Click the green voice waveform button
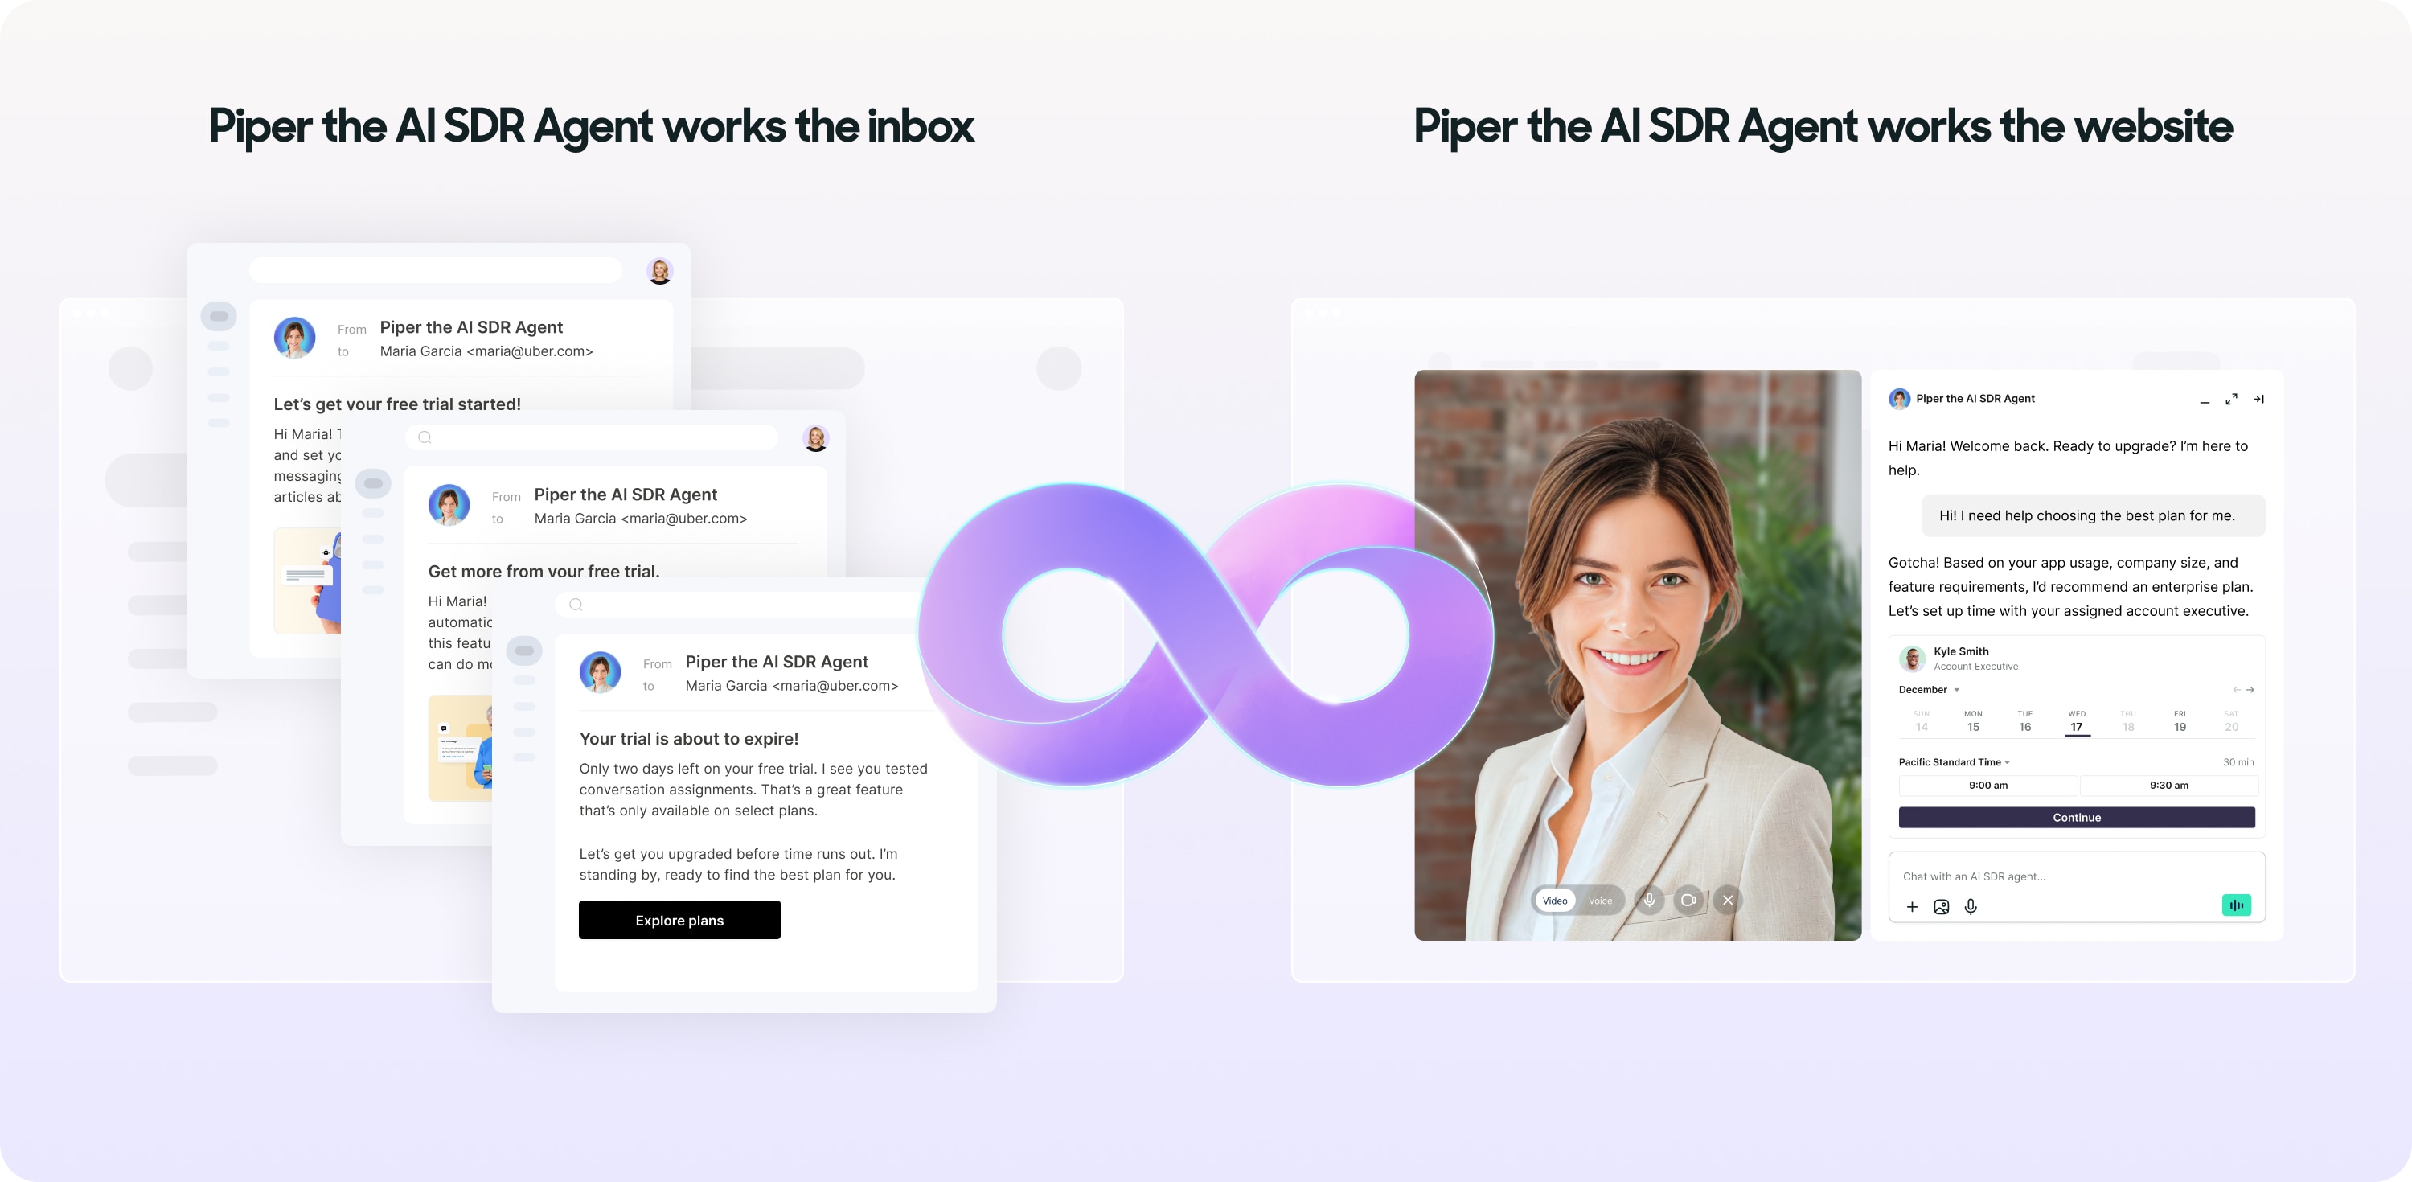This screenshot has width=2412, height=1182. pyautogui.click(x=2236, y=905)
